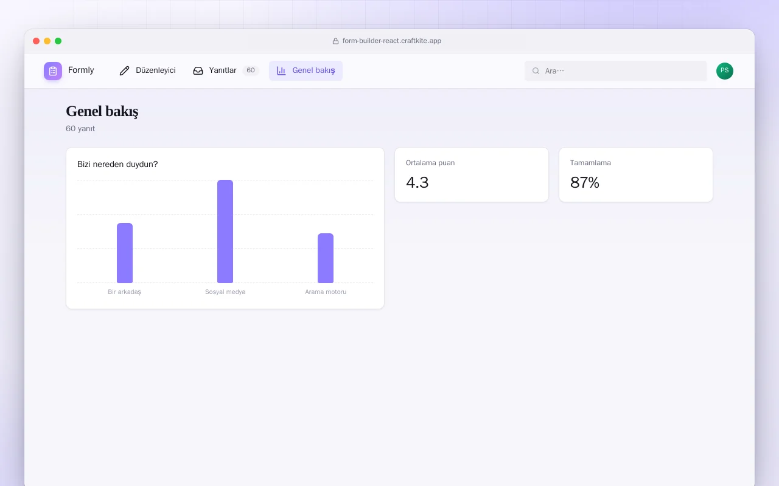This screenshot has height=486, width=779.
Task: Click the Bir arkadaş bar
Action: [x=125, y=253]
